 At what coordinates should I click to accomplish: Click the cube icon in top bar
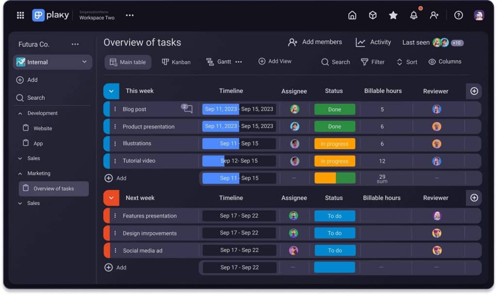373,15
